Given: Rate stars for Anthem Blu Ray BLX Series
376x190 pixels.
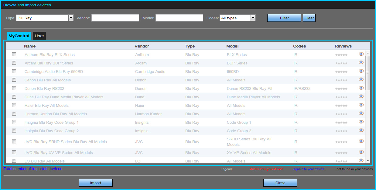Looking at the screenshot, I should click(x=341, y=55).
